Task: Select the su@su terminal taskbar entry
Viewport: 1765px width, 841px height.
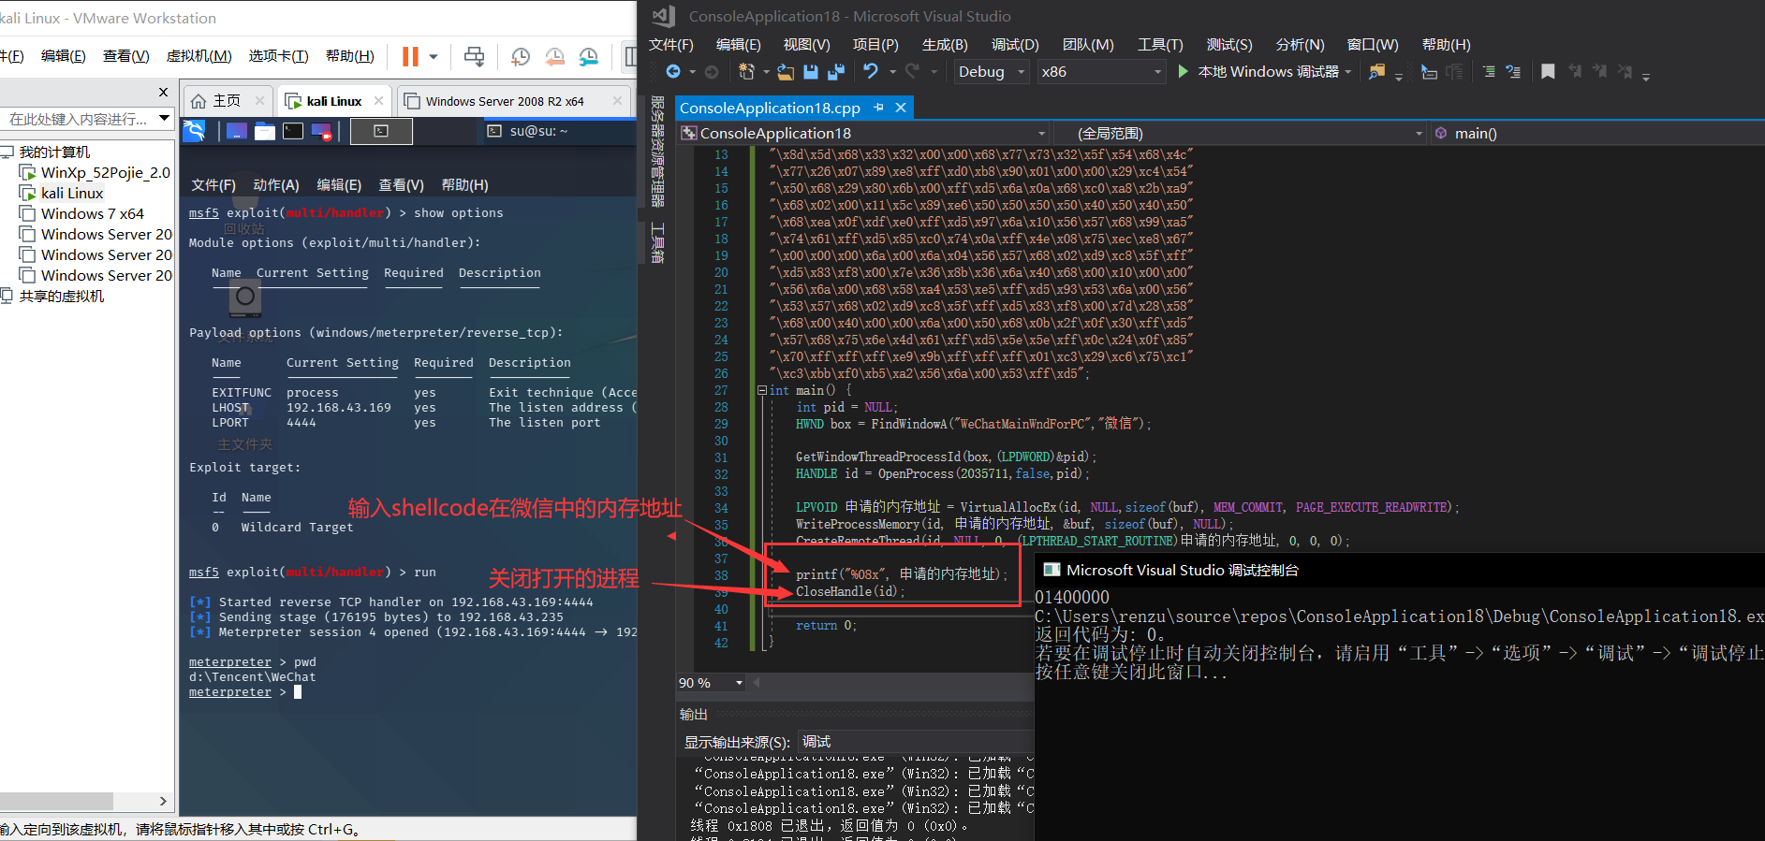Action: coord(557,131)
